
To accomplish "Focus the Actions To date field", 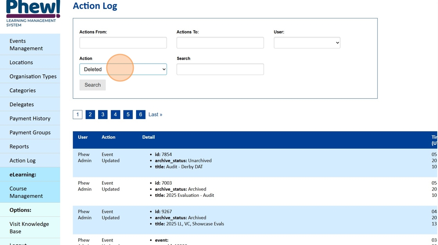I will [220, 43].
